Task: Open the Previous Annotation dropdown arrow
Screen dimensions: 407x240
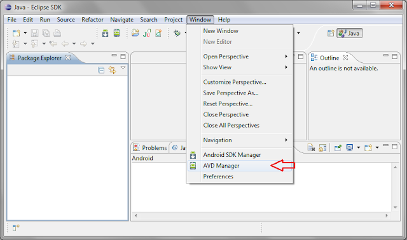Action: [x=44, y=44]
